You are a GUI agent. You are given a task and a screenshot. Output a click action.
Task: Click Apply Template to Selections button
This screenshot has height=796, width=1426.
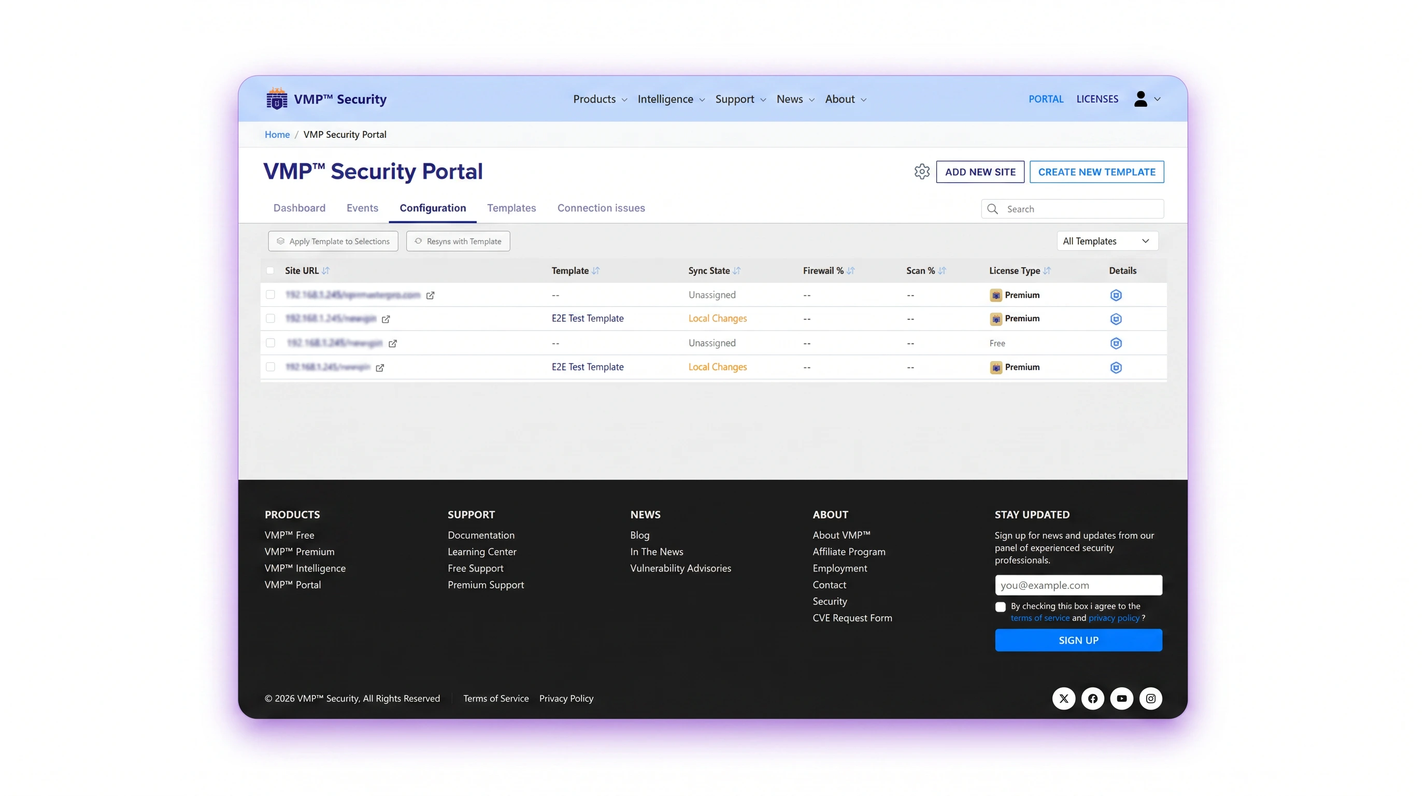click(333, 241)
